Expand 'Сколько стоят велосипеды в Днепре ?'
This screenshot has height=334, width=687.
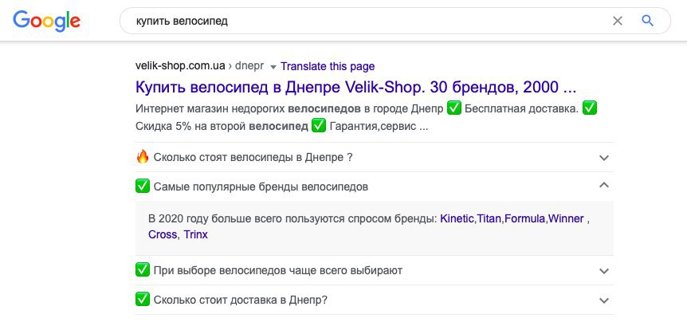pos(374,157)
